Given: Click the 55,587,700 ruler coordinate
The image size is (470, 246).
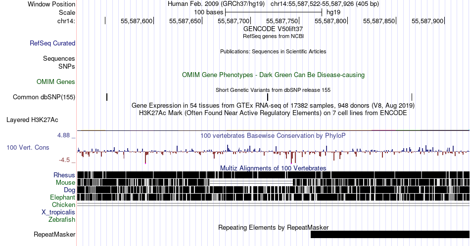Looking at the screenshot, I should tap(234, 21).
